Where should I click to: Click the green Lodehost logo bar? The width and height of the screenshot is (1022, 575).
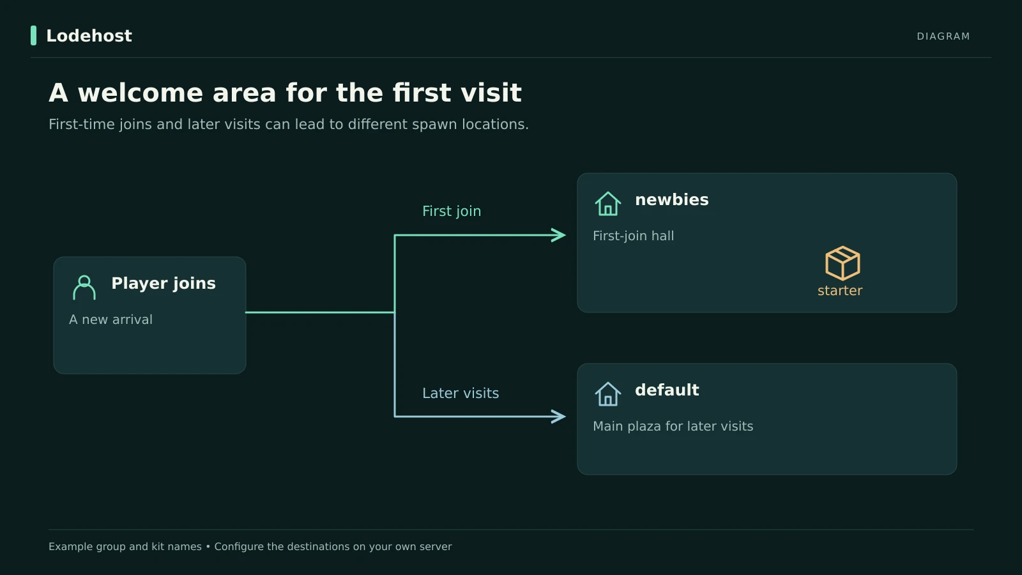point(33,36)
